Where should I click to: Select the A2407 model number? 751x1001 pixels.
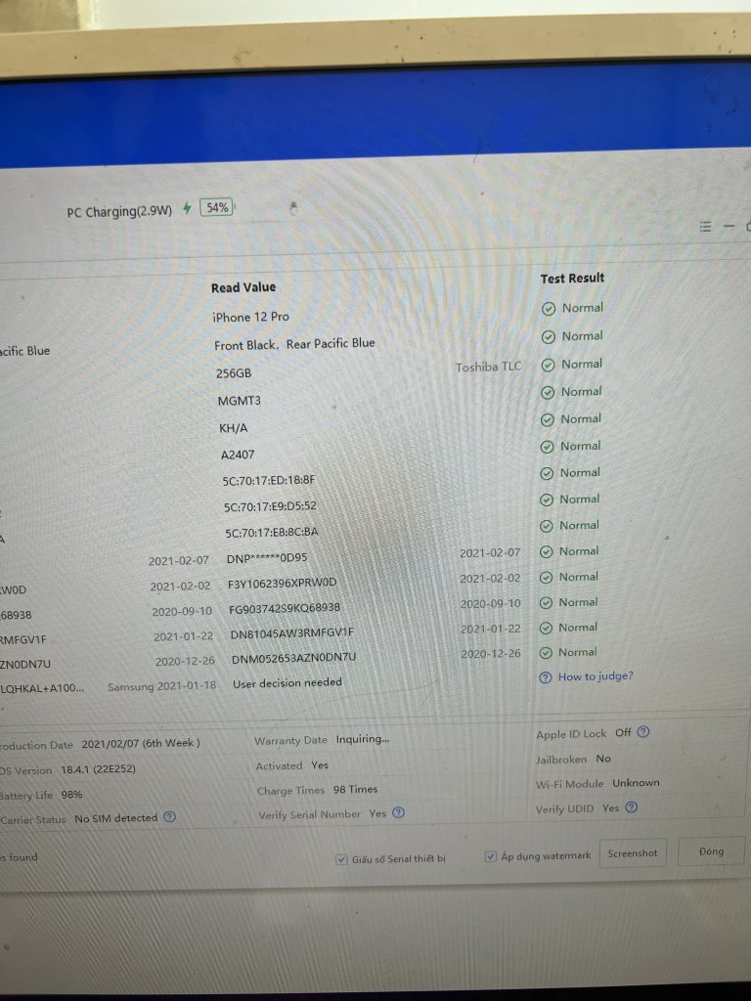[x=238, y=455]
